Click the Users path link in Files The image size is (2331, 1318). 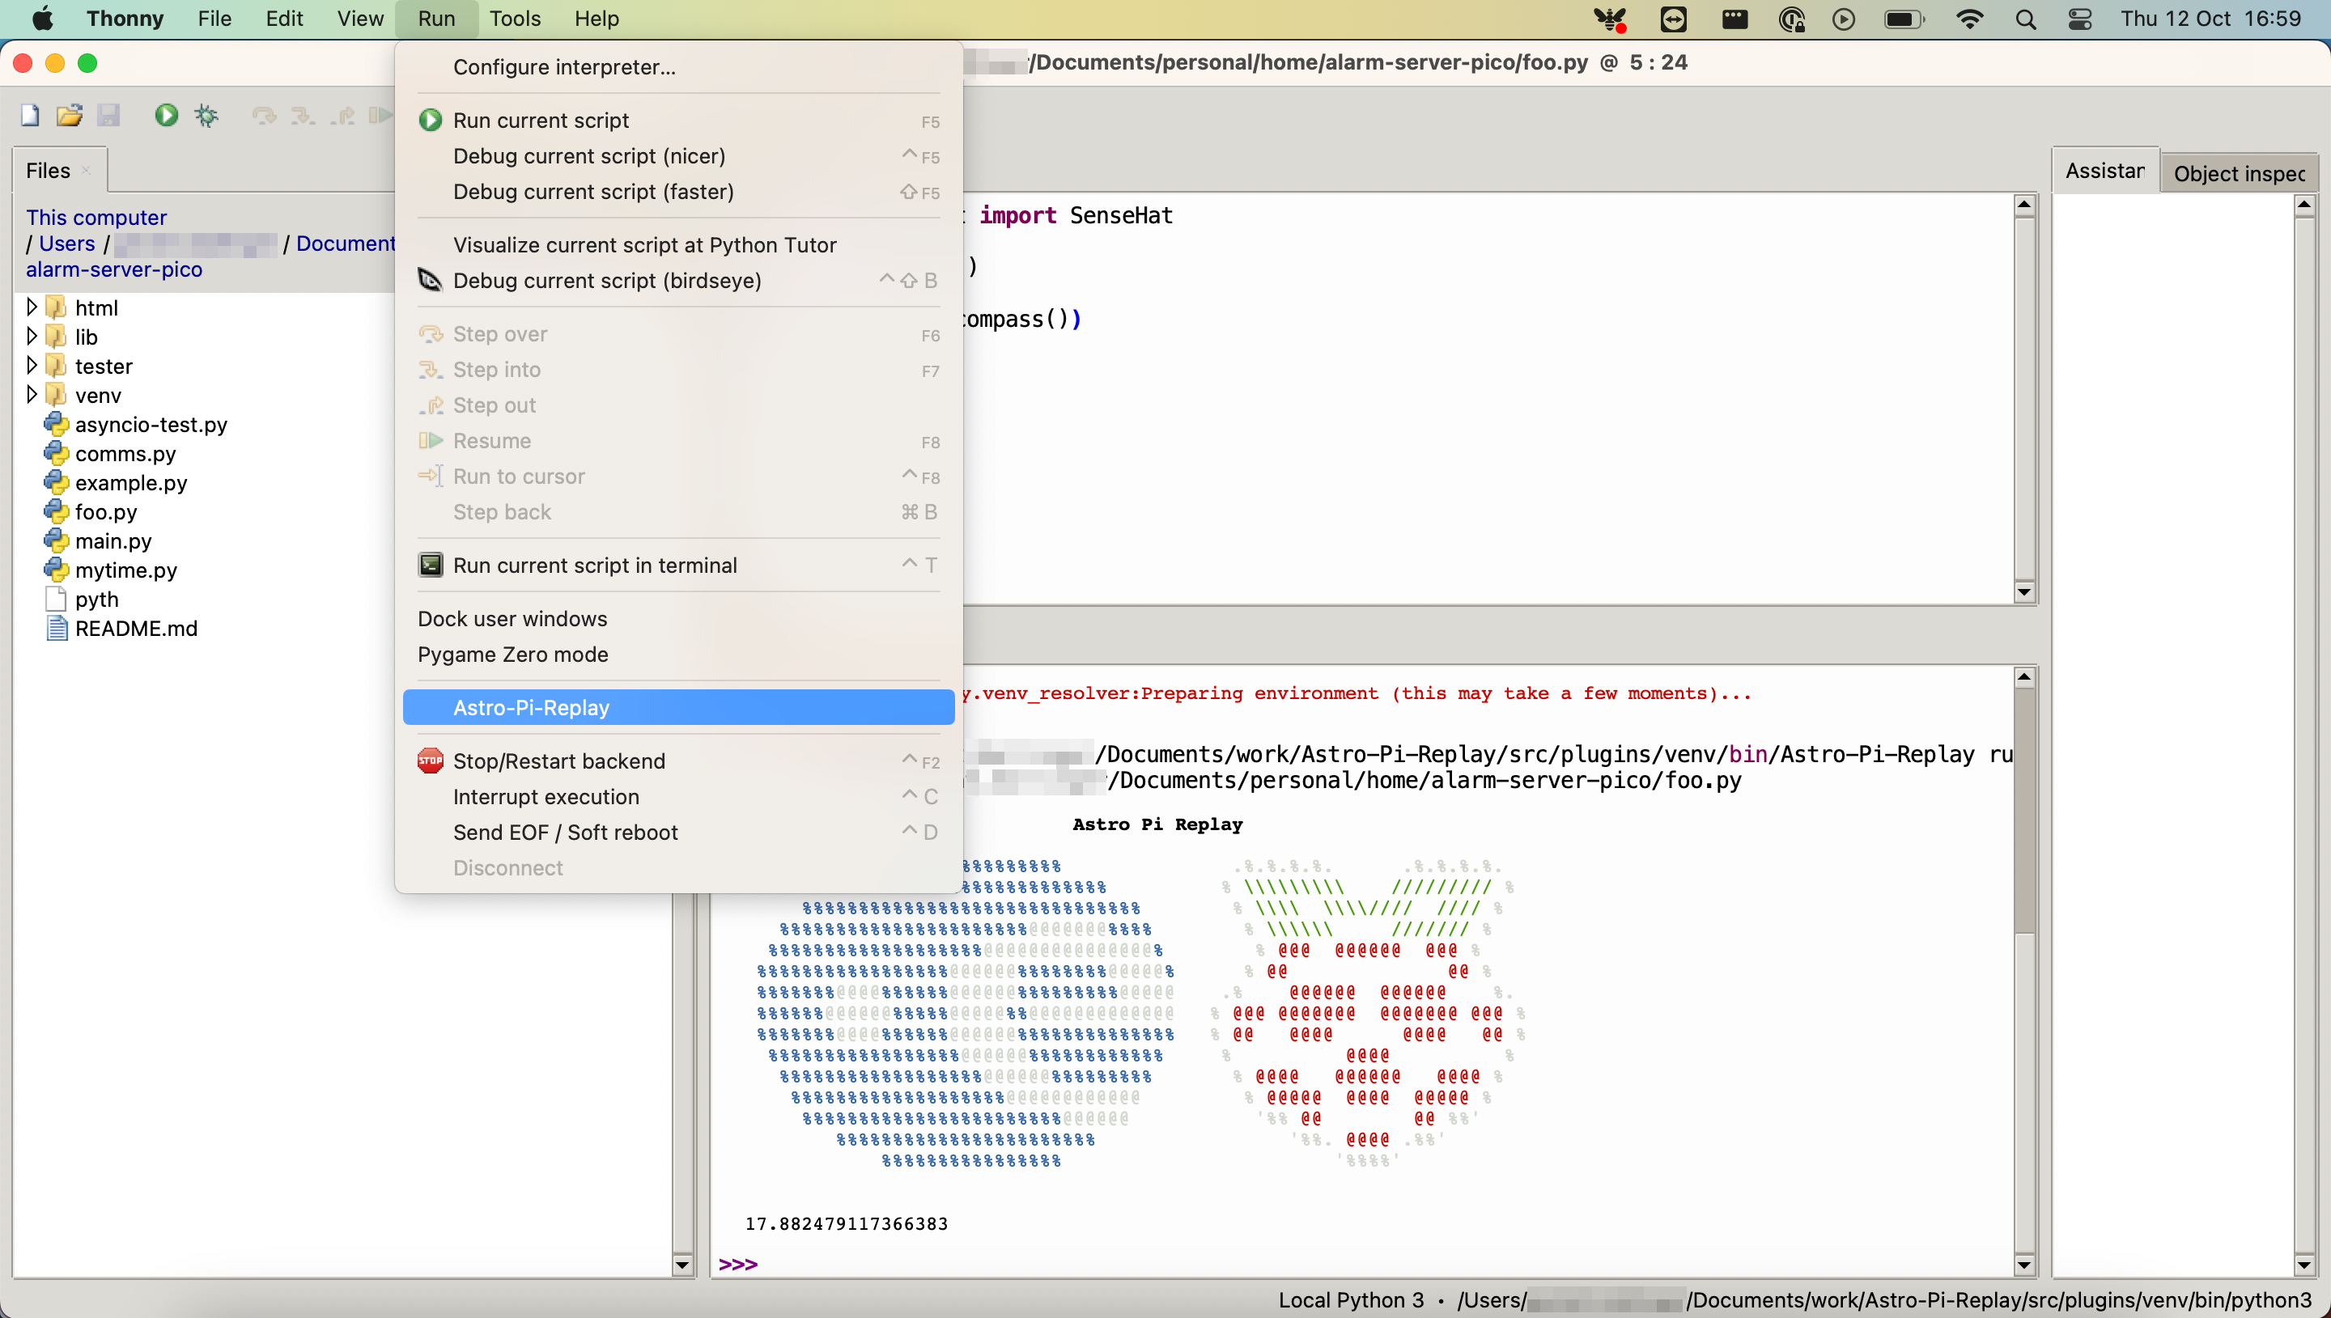click(x=66, y=244)
